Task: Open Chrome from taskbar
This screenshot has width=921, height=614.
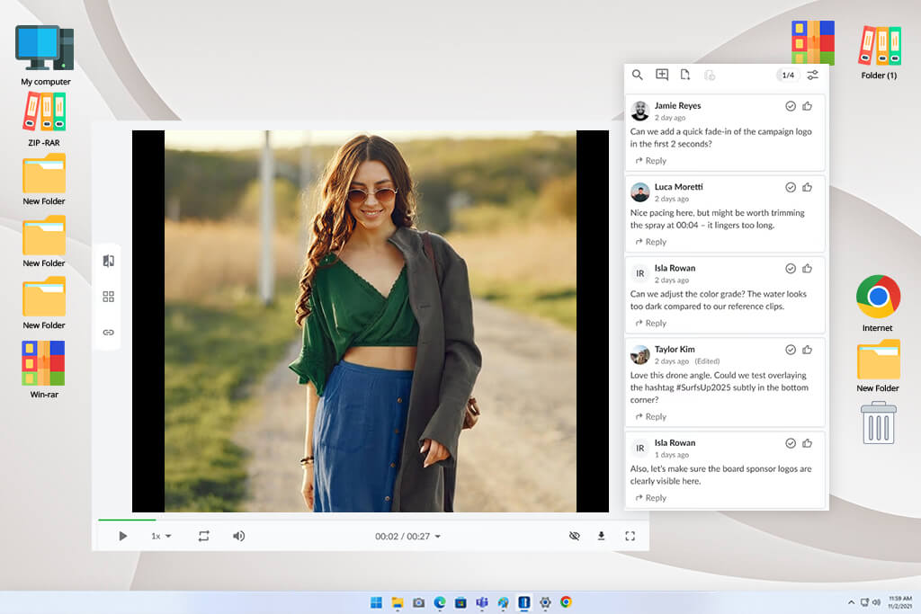Action: point(566,601)
